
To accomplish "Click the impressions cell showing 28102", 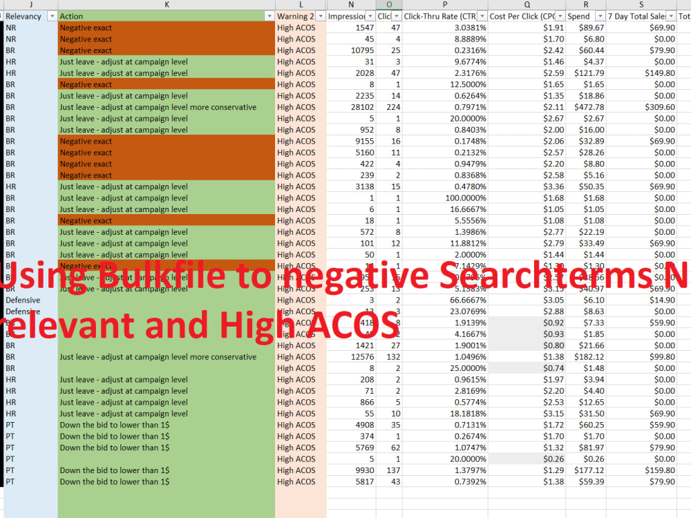I will [x=351, y=107].
